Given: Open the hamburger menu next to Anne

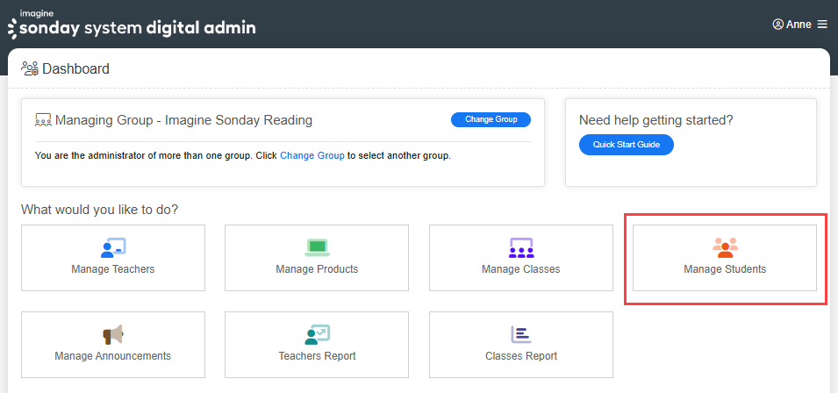Looking at the screenshot, I should tap(822, 25).
